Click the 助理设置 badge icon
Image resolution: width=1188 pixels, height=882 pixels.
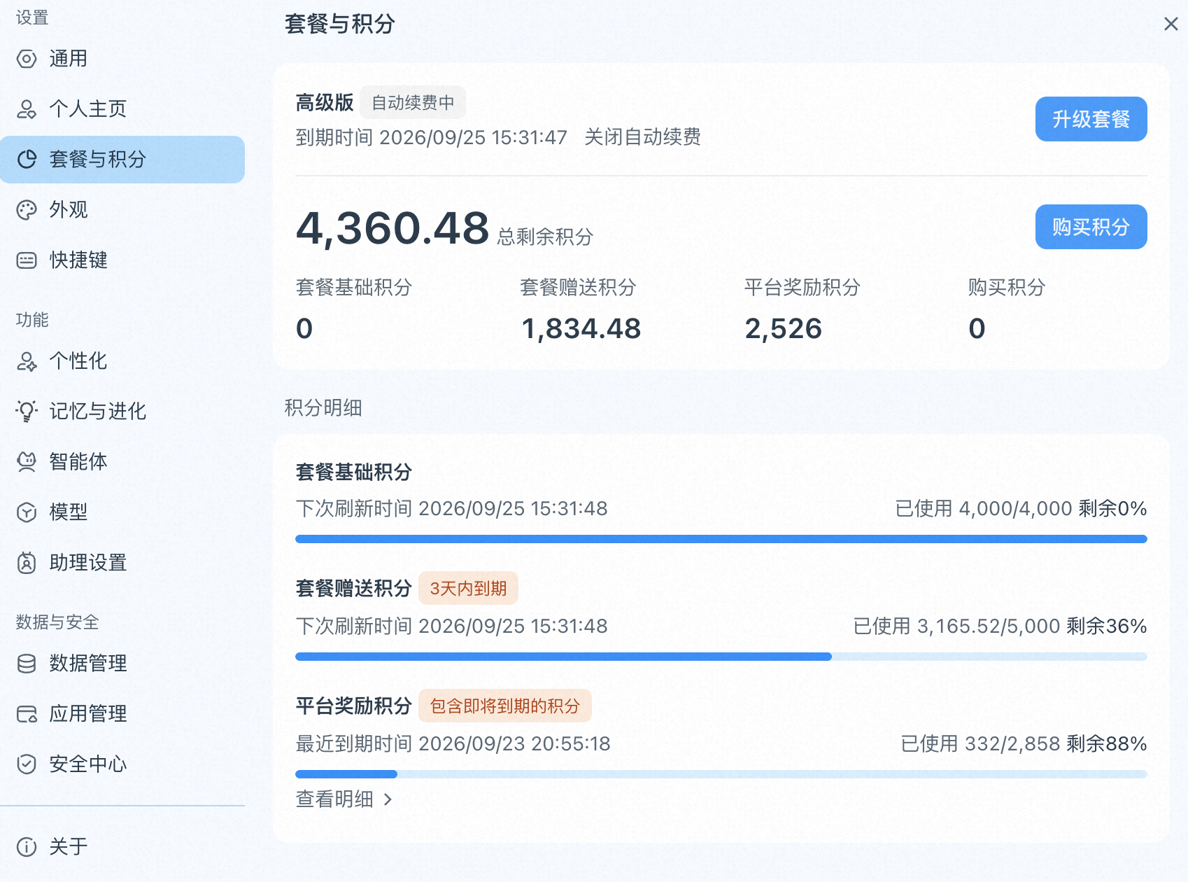click(x=27, y=563)
